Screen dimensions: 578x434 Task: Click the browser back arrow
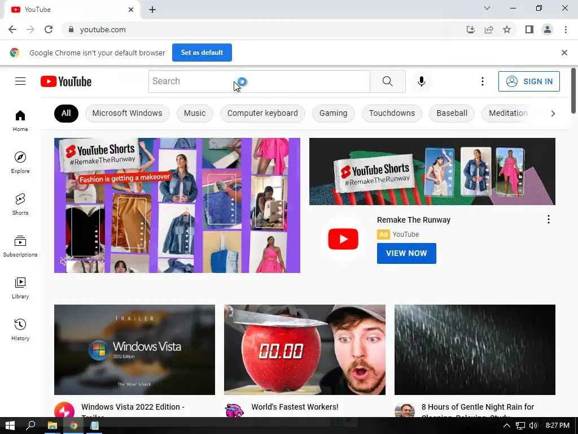(x=12, y=29)
